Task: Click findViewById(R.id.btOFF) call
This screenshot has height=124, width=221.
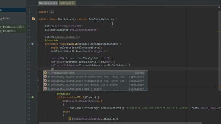Action: point(97,62)
